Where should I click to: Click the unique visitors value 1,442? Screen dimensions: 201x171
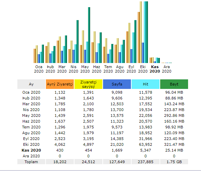click(x=60, y=133)
